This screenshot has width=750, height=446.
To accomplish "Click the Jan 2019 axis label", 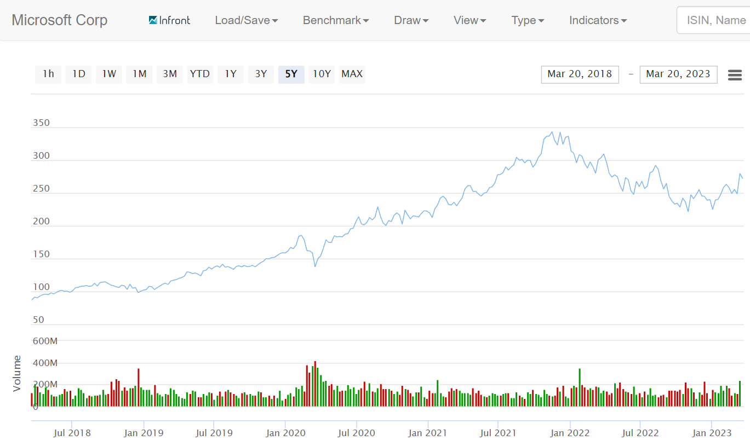I will (x=144, y=433).
